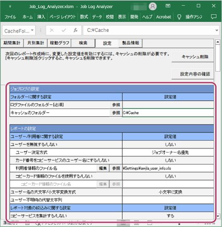This screenshot has width=222, height=227.
Task: Open the ファイル menu
Action: click(10, 17)
